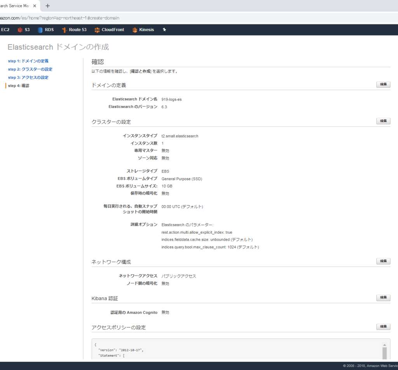Click the browser address bar URL
This screenshot has width=398, height=370.
click(59, 18)
